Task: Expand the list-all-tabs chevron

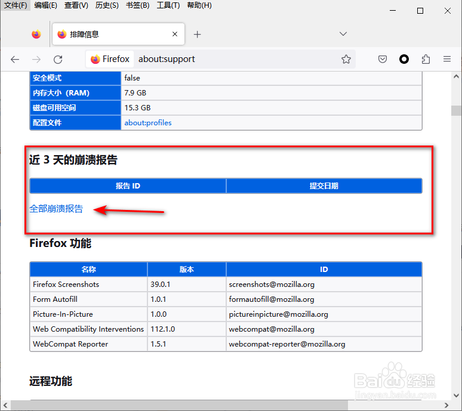Action: tap(343, 34)
